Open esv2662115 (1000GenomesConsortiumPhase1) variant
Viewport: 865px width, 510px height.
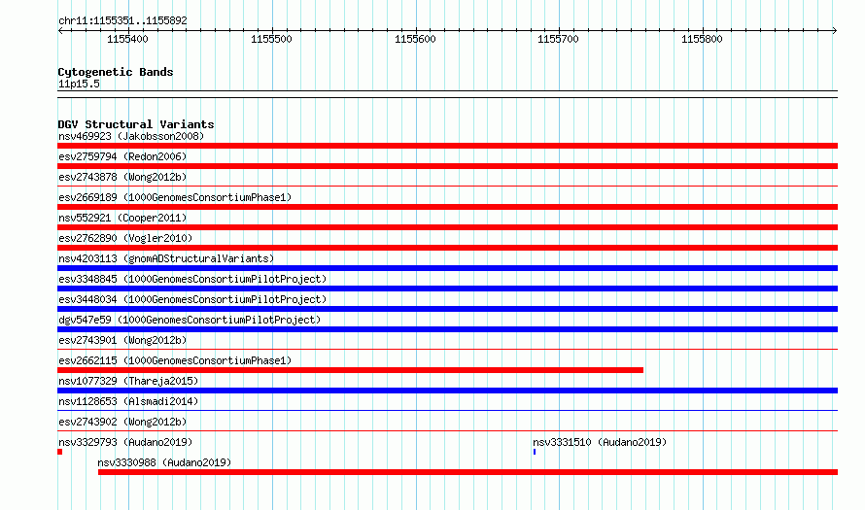pyautogui.click(x=175, y=360)
